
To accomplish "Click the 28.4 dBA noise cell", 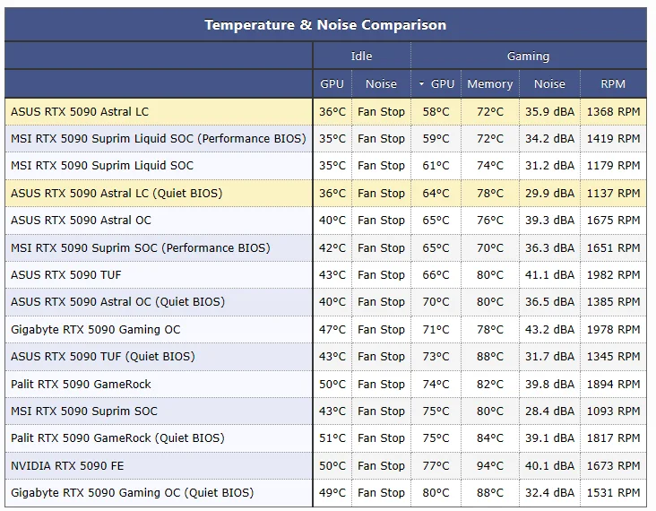I will (x=549, y=411).
